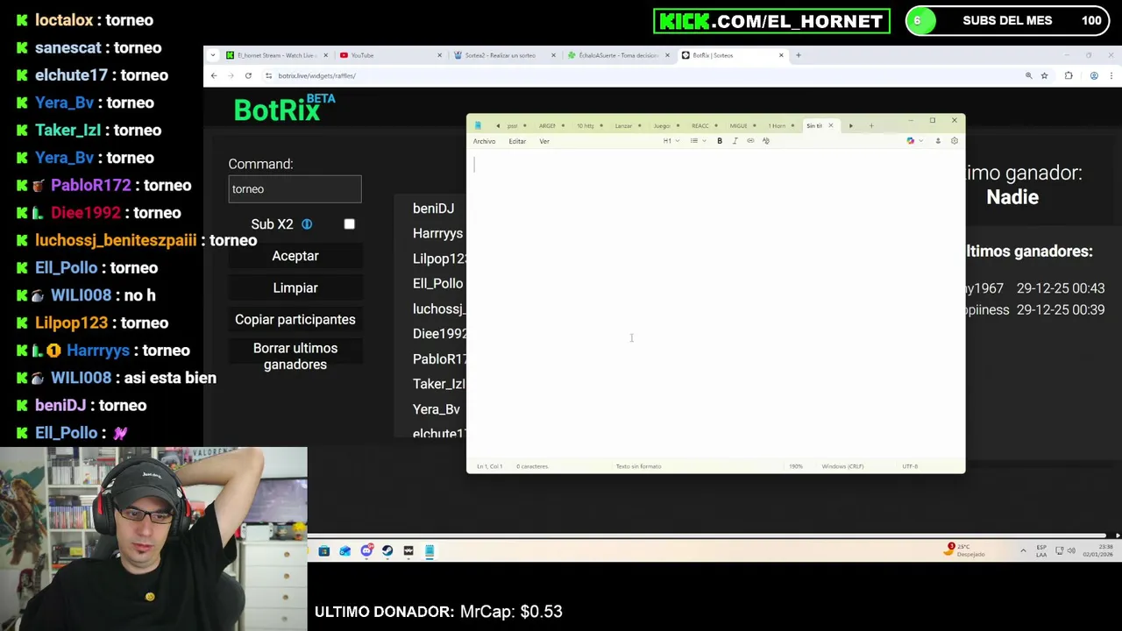This screenshot has width=1122, height=631.
Task: Select participant 'beniDJ' in the list
Action: pos(434,209)
